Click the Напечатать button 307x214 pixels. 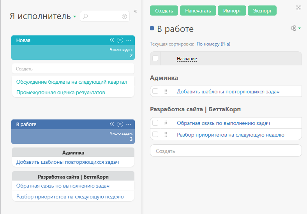click(x=198, y=11)
